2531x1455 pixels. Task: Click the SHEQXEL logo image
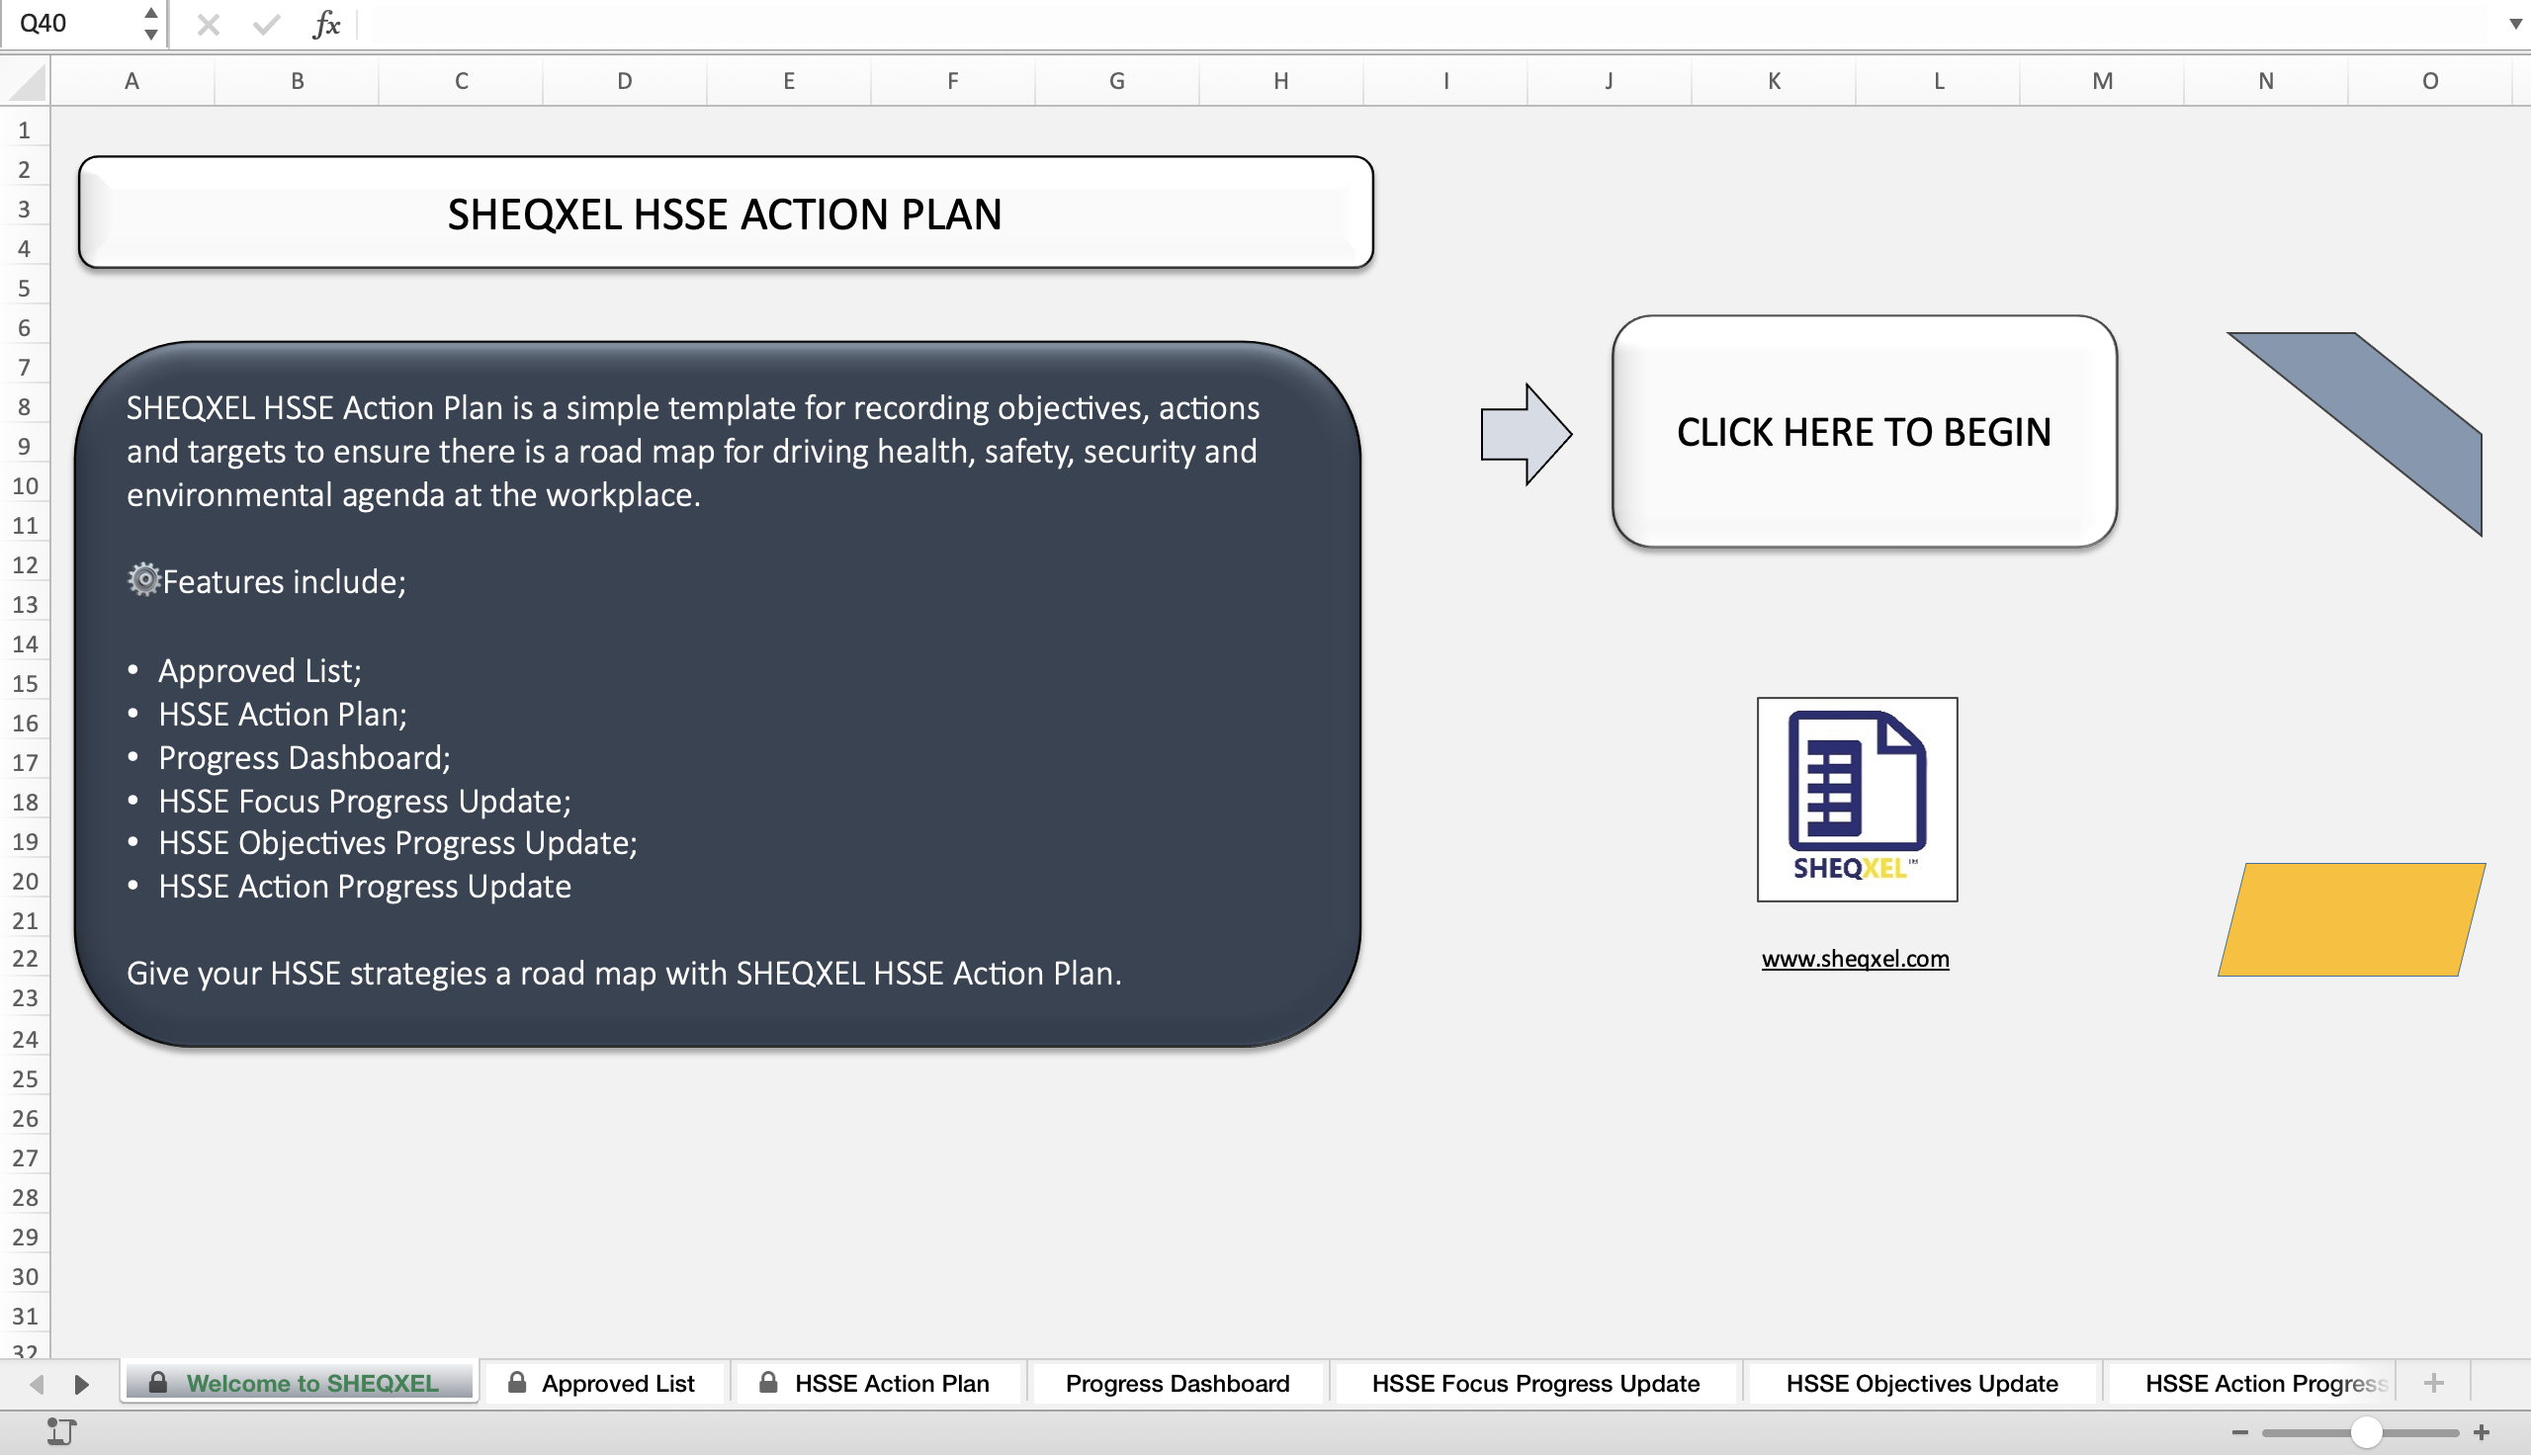(1857, 800)
